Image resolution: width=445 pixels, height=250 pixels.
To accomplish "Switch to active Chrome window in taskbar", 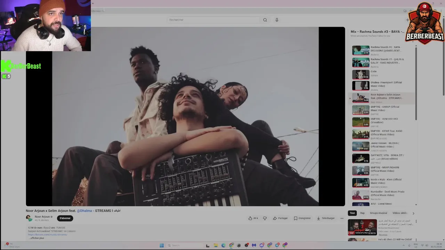I will click(x=231, y=245).
